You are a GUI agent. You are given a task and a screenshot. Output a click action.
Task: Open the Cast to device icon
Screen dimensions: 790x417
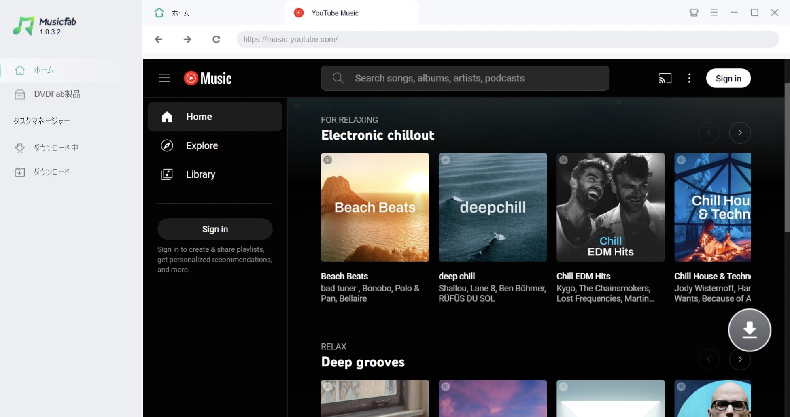[665, 78]
